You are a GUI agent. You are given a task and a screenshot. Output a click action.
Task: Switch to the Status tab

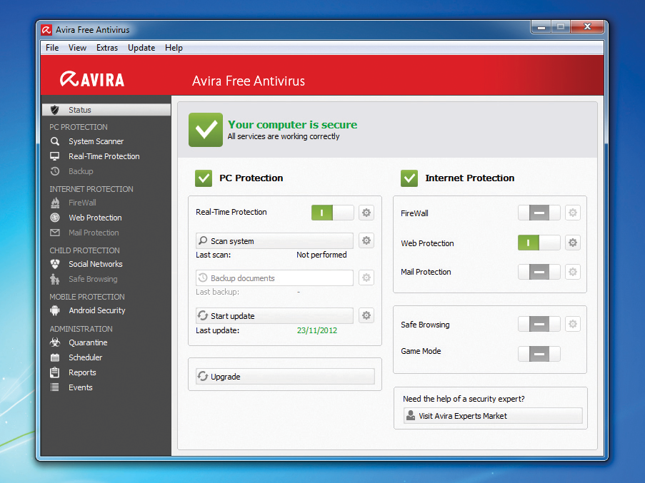79,110
